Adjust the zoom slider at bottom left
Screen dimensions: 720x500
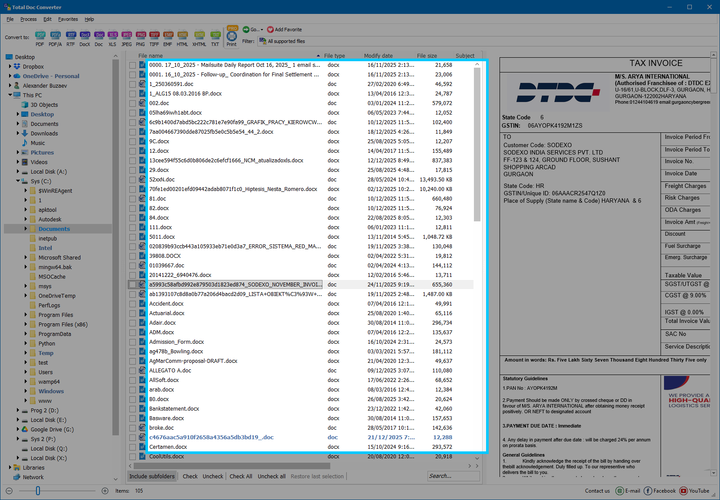(x=38, y=491)
